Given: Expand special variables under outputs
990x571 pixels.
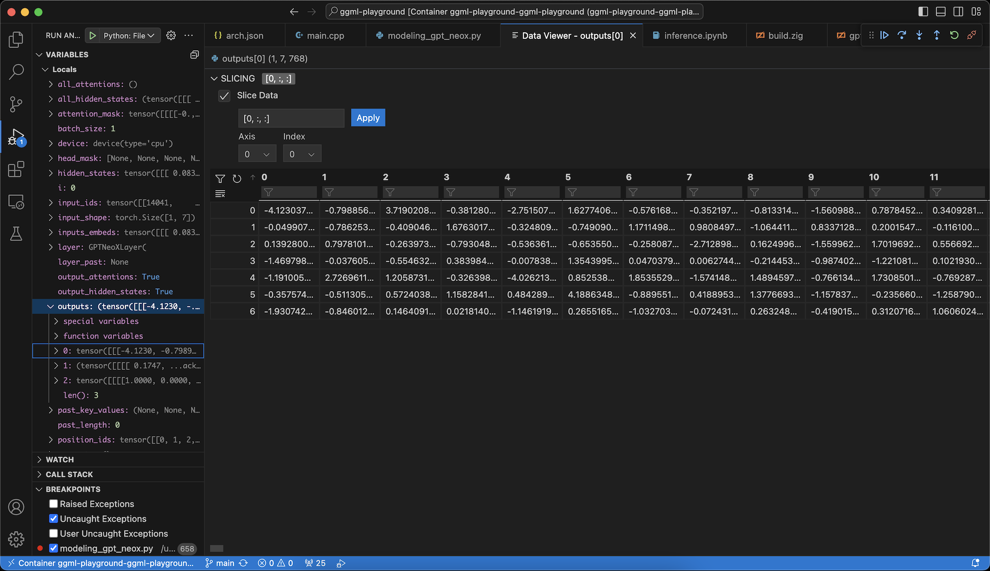Looking at the screenshot, I should [56, 321].
